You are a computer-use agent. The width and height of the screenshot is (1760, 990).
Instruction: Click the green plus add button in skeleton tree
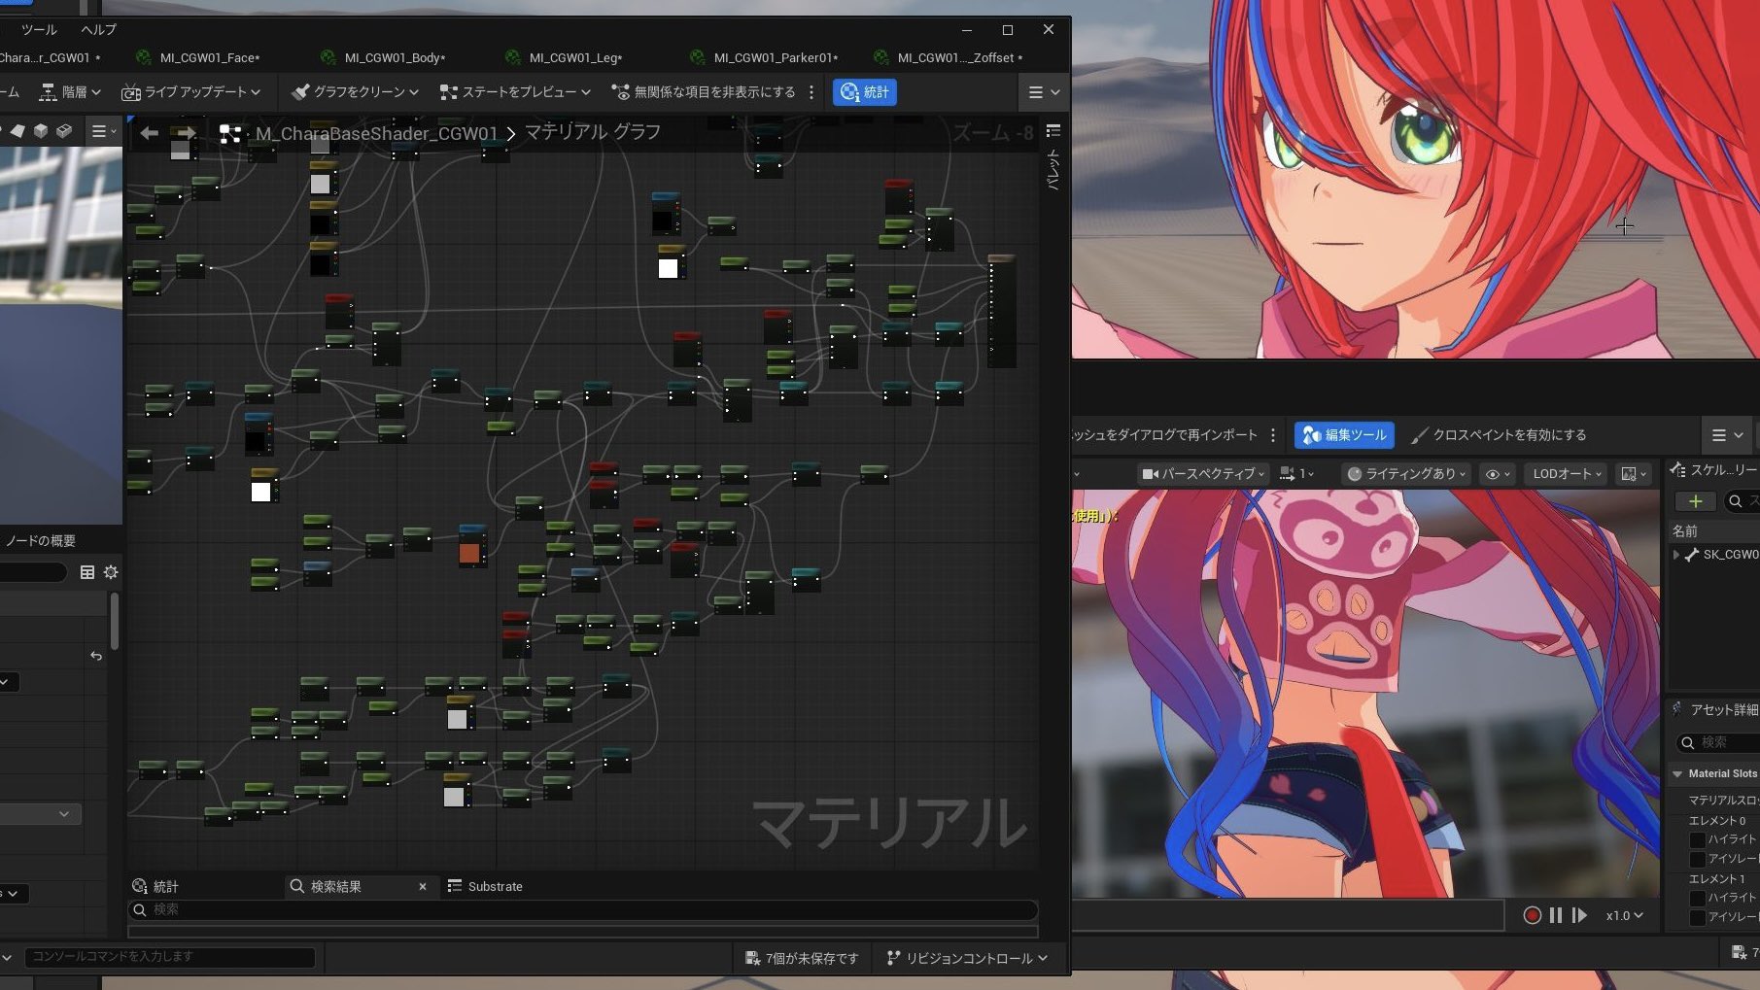click(1695, 501)
